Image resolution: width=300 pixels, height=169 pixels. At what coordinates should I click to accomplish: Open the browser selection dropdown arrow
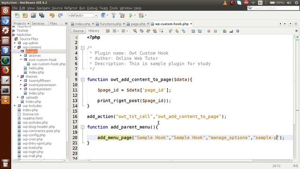107,15
